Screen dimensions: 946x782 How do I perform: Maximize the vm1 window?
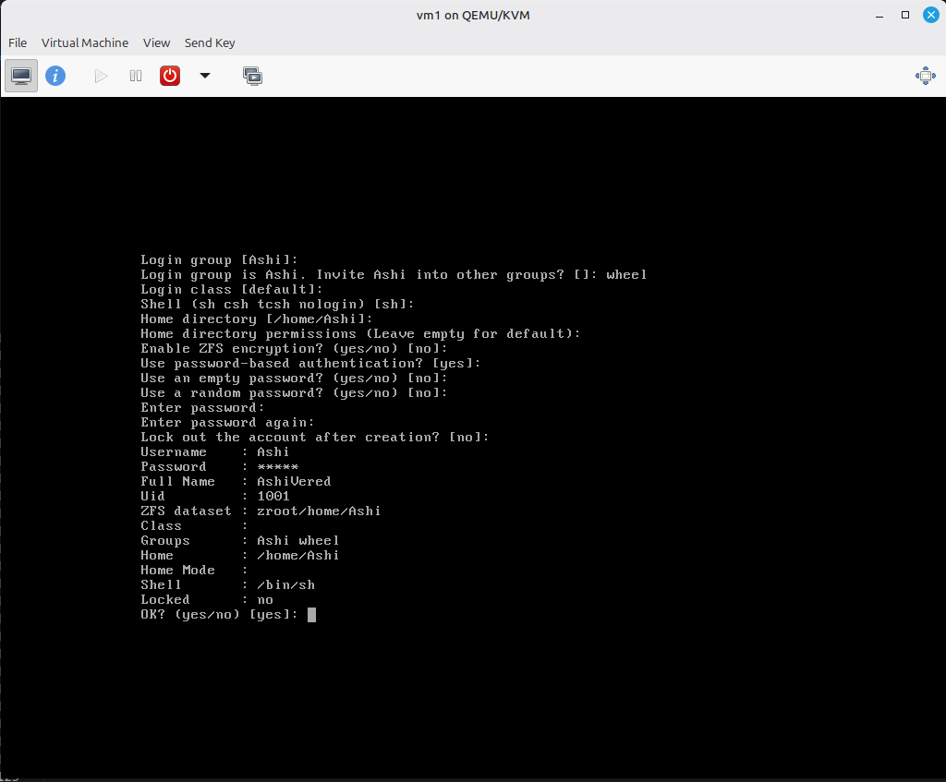coord(905,15)
